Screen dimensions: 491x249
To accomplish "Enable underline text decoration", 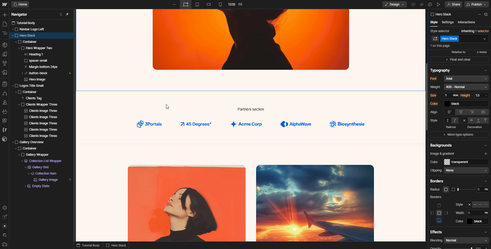I will click(x=478, y=120).
